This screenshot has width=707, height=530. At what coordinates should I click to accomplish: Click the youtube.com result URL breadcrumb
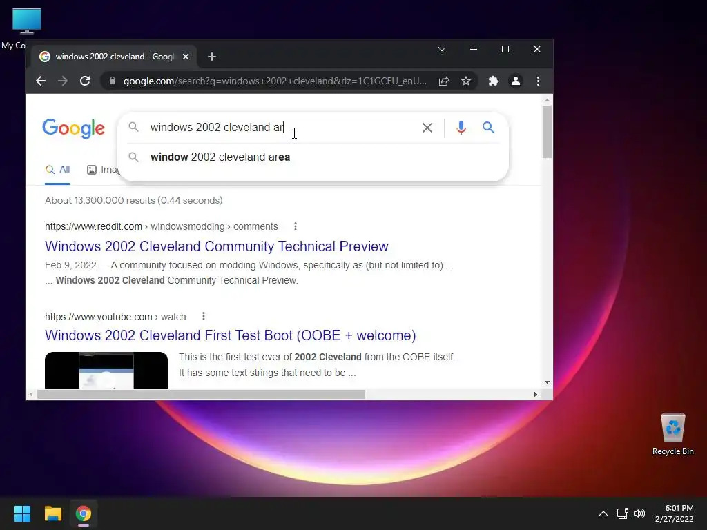pos(115,317)
